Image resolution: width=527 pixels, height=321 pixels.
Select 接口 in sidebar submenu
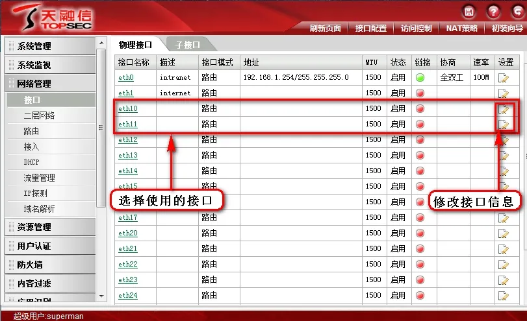click(x=51, y=100)
